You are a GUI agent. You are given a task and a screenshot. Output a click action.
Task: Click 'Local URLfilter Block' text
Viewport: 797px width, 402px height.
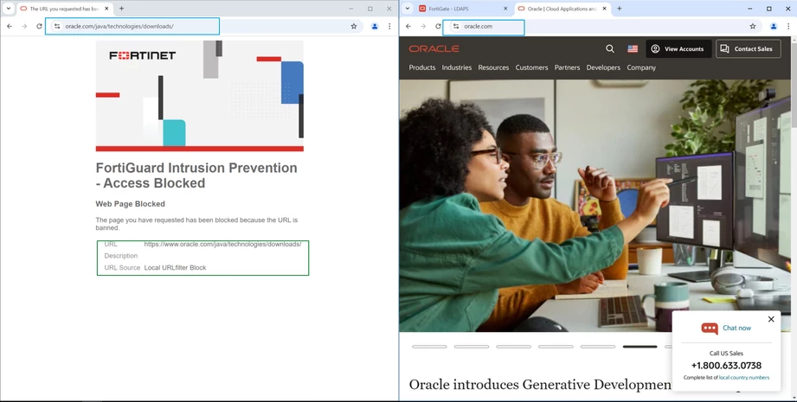pyautogui.click(x=175, y=267)
